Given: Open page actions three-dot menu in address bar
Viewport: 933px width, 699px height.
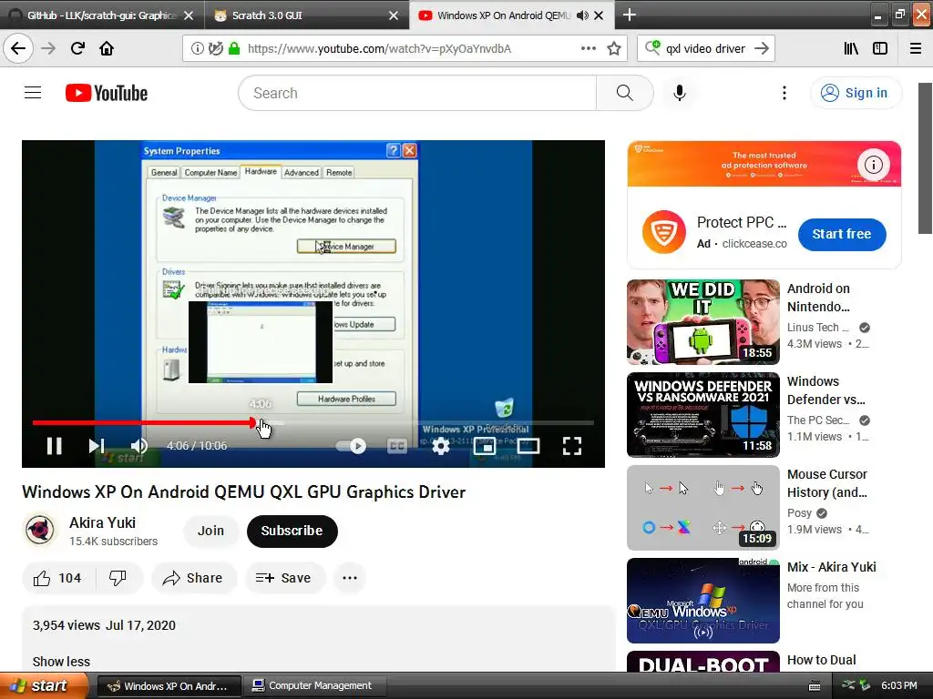Looking at the screenshot, I should click(588, 49).
